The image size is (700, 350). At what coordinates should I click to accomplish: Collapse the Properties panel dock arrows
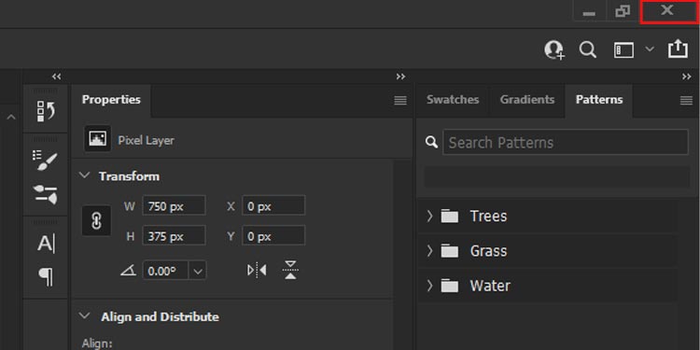click(x=400, y=77)
